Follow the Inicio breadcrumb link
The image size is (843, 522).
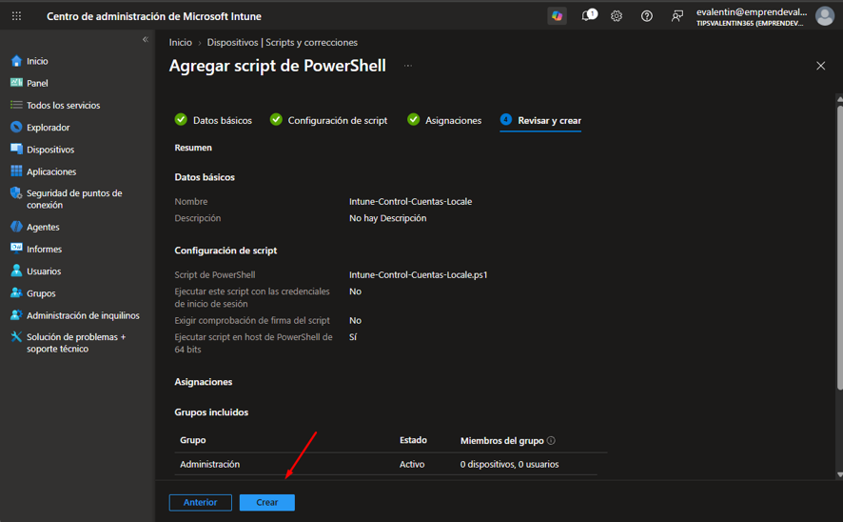pos(180,42)
